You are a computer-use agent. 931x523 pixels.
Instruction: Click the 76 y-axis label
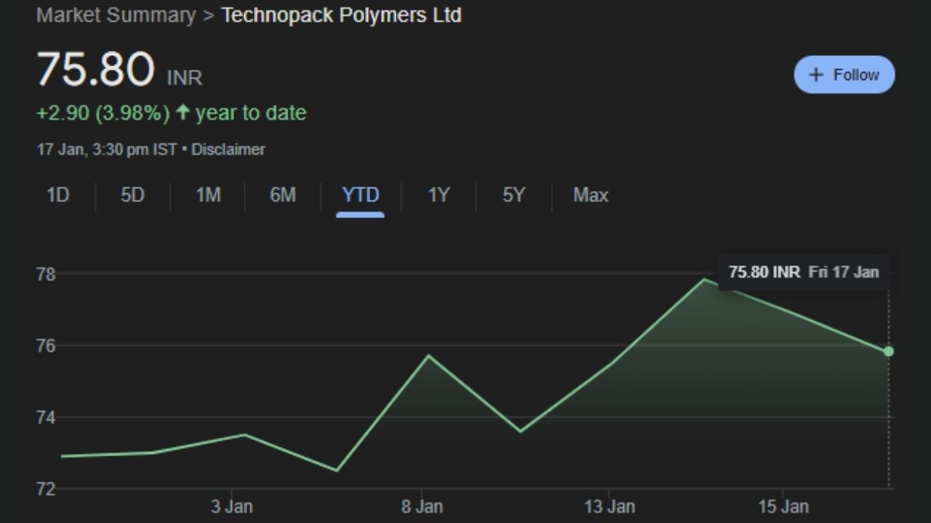[46, 346]
